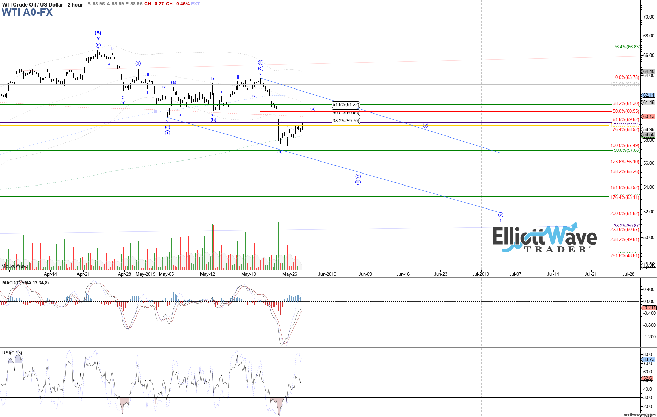Click the circled wave iii target marker
657x417 pixels.
tap(358, 182)
